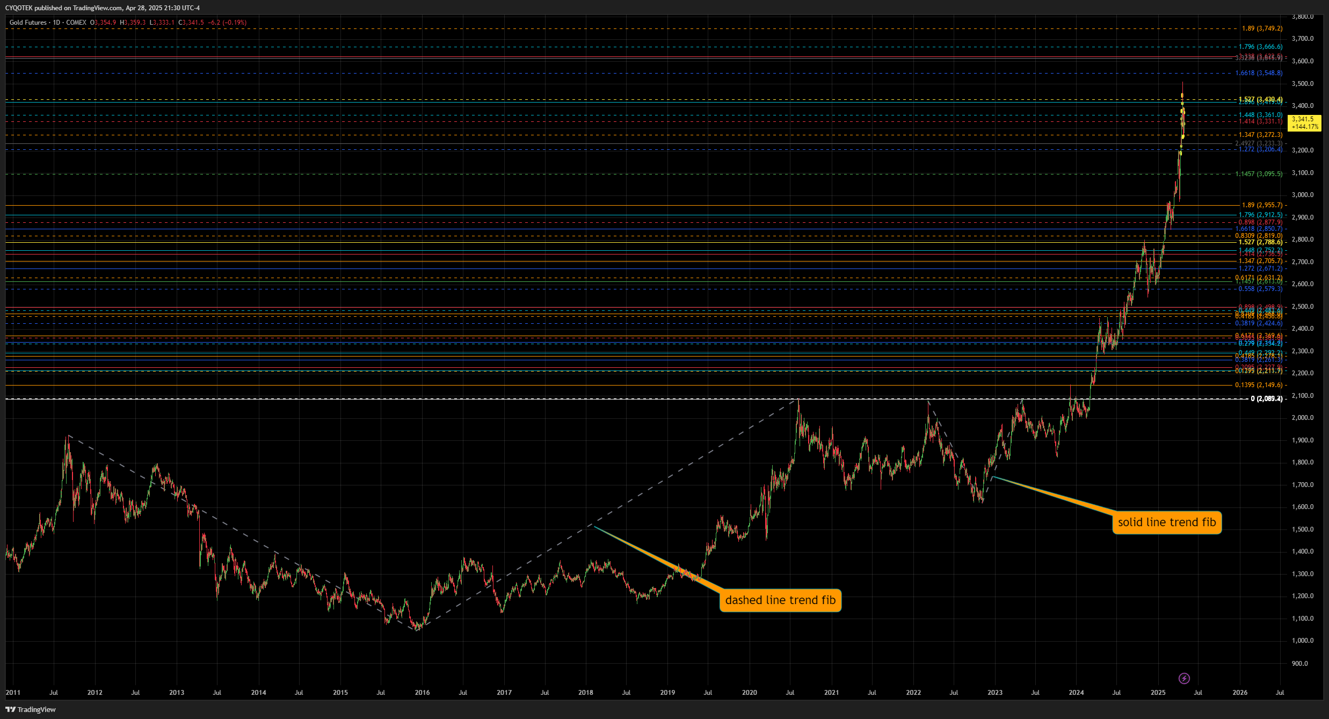1329x719 pixels.
Task: Click the 2023 label on time axis
Action: click(x=994, y=692)
